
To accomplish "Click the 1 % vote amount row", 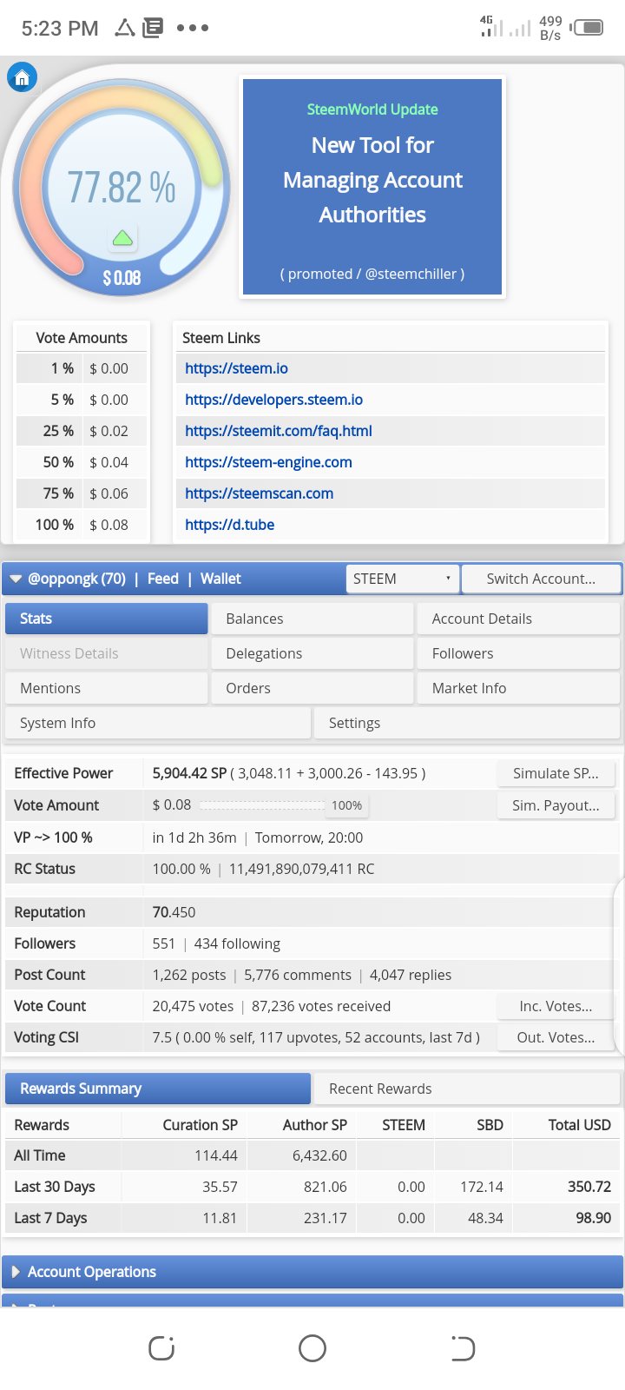I will [82, 368].
